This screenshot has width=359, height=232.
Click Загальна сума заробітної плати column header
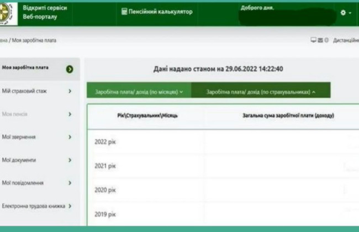(x=288, y=115)
